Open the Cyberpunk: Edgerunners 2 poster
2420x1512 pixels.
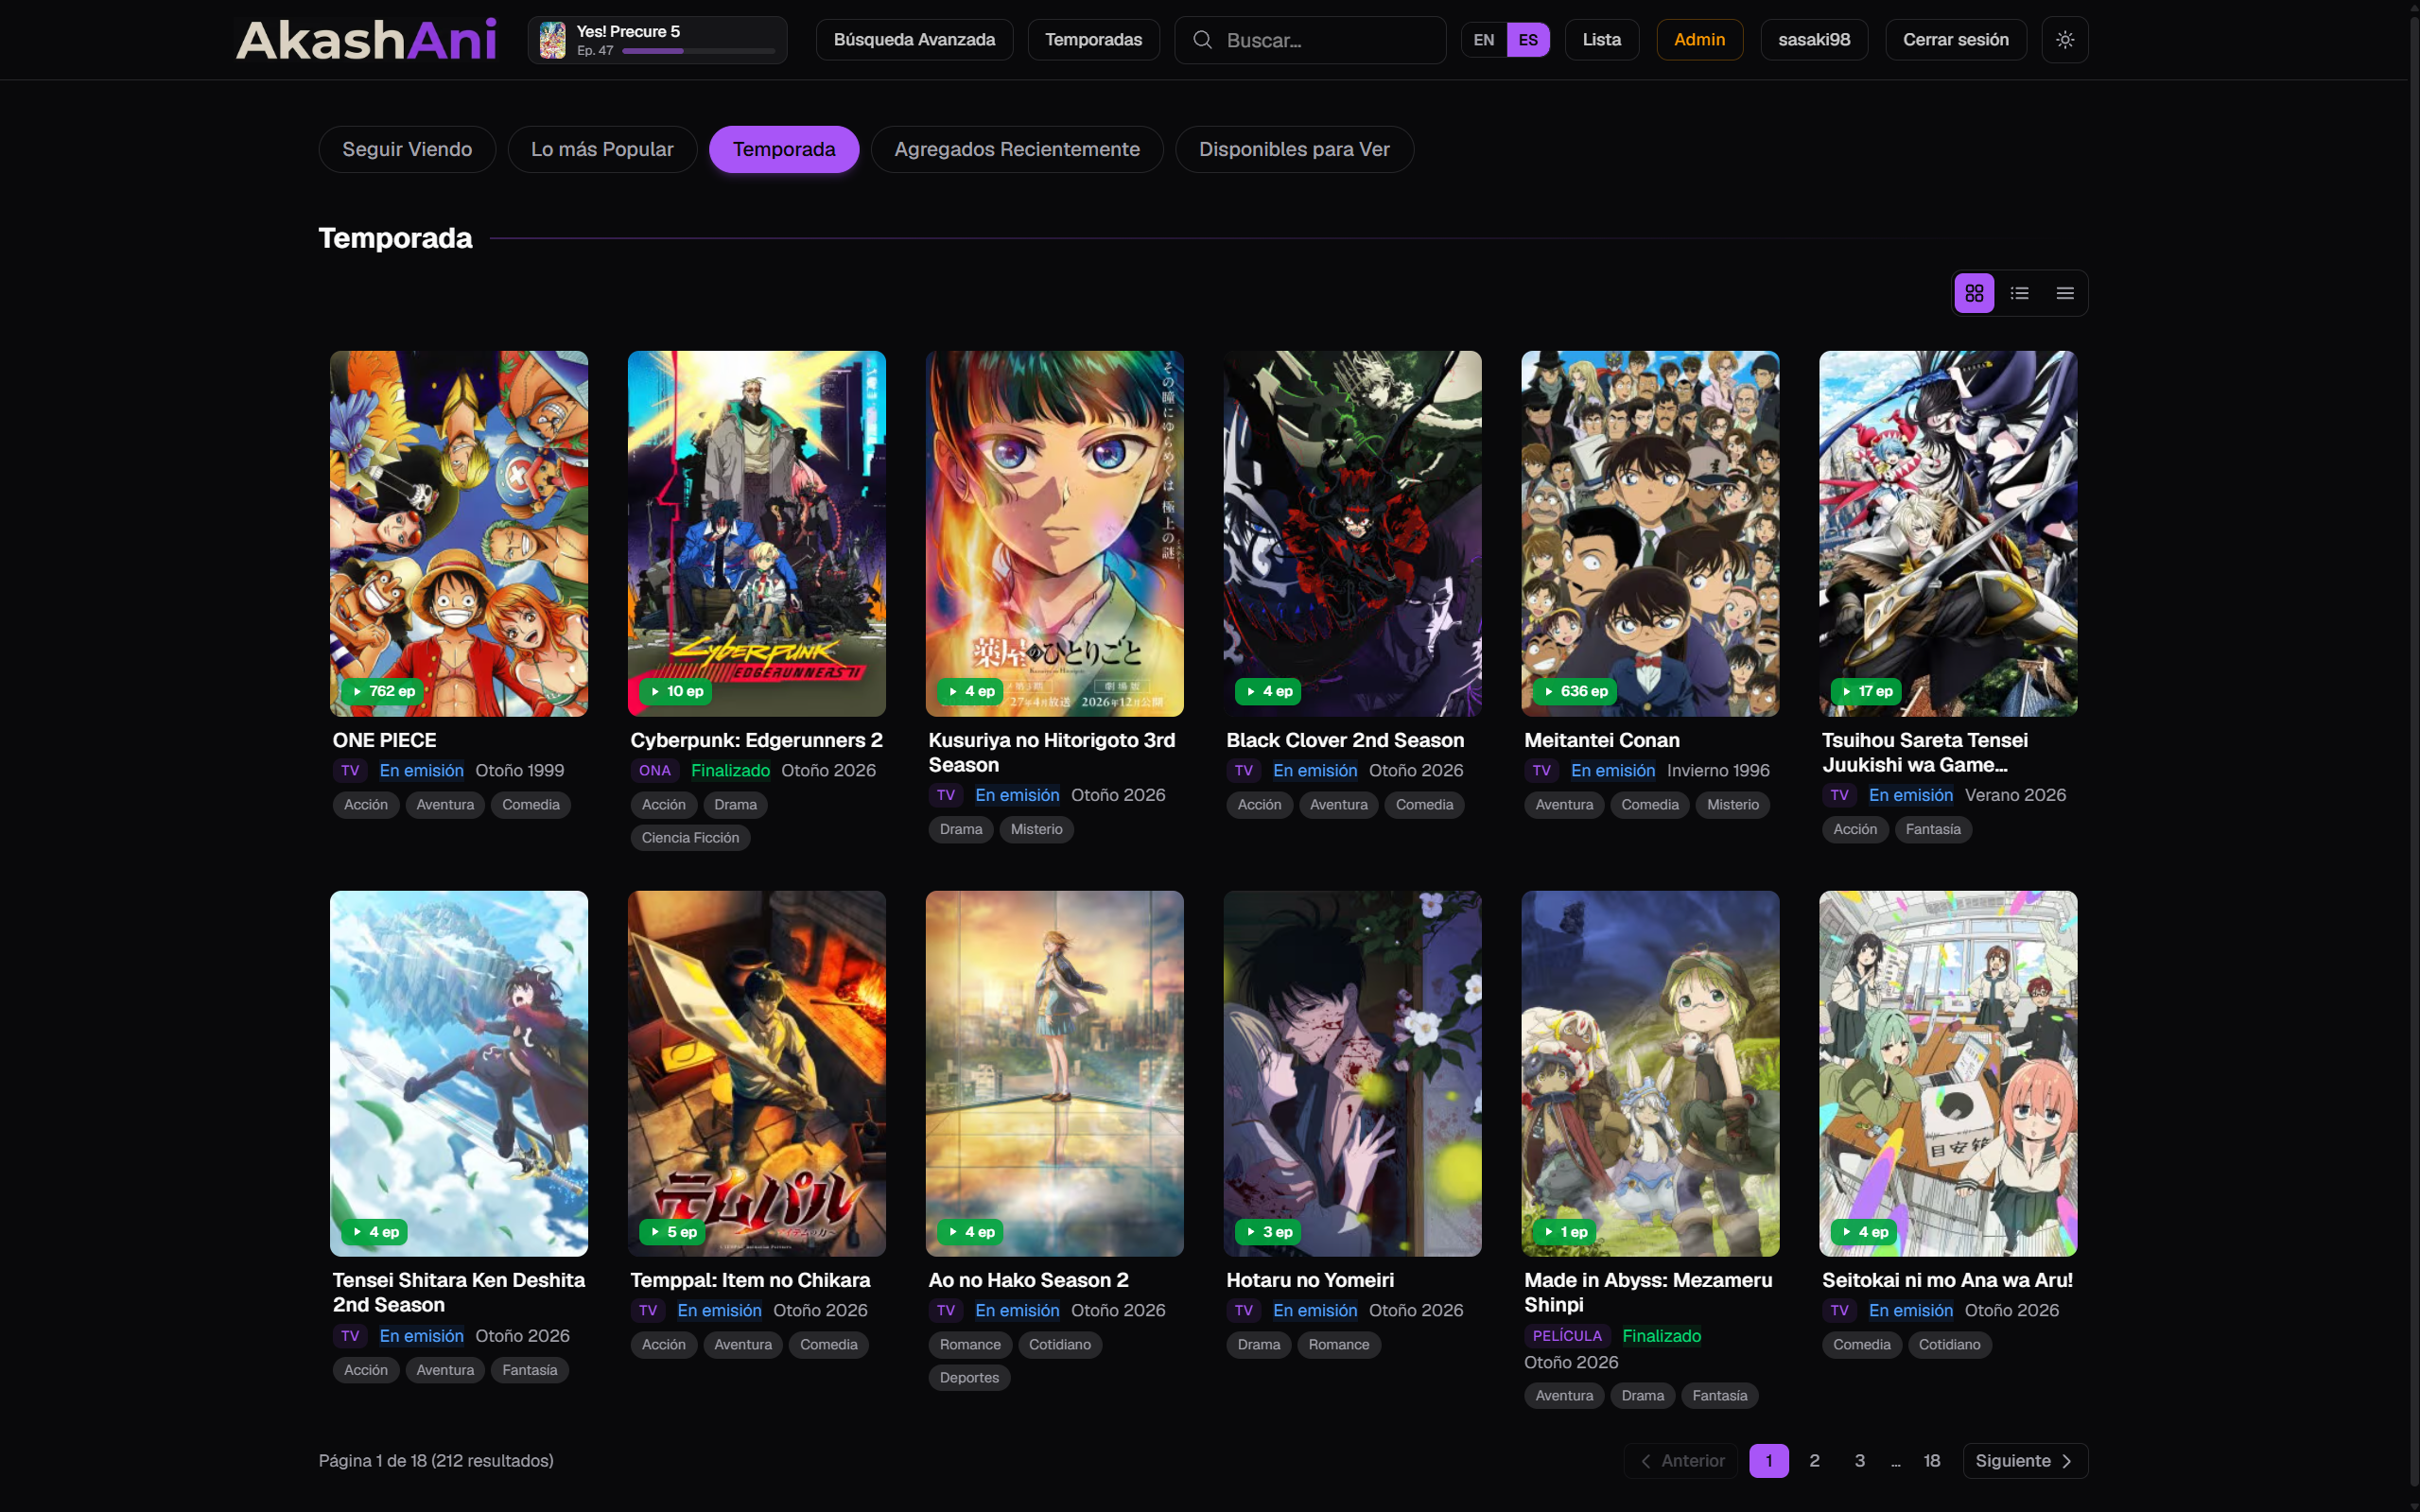point(757,533)
